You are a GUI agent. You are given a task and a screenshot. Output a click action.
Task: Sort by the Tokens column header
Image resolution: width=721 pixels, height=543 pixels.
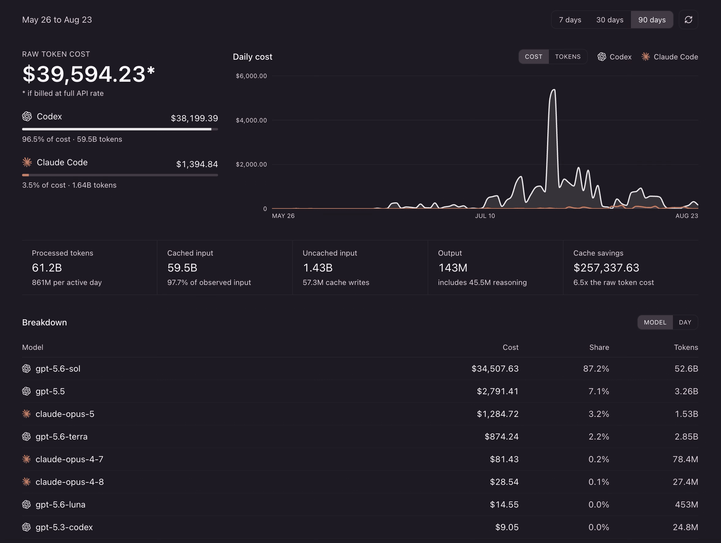tap(686, 347)
